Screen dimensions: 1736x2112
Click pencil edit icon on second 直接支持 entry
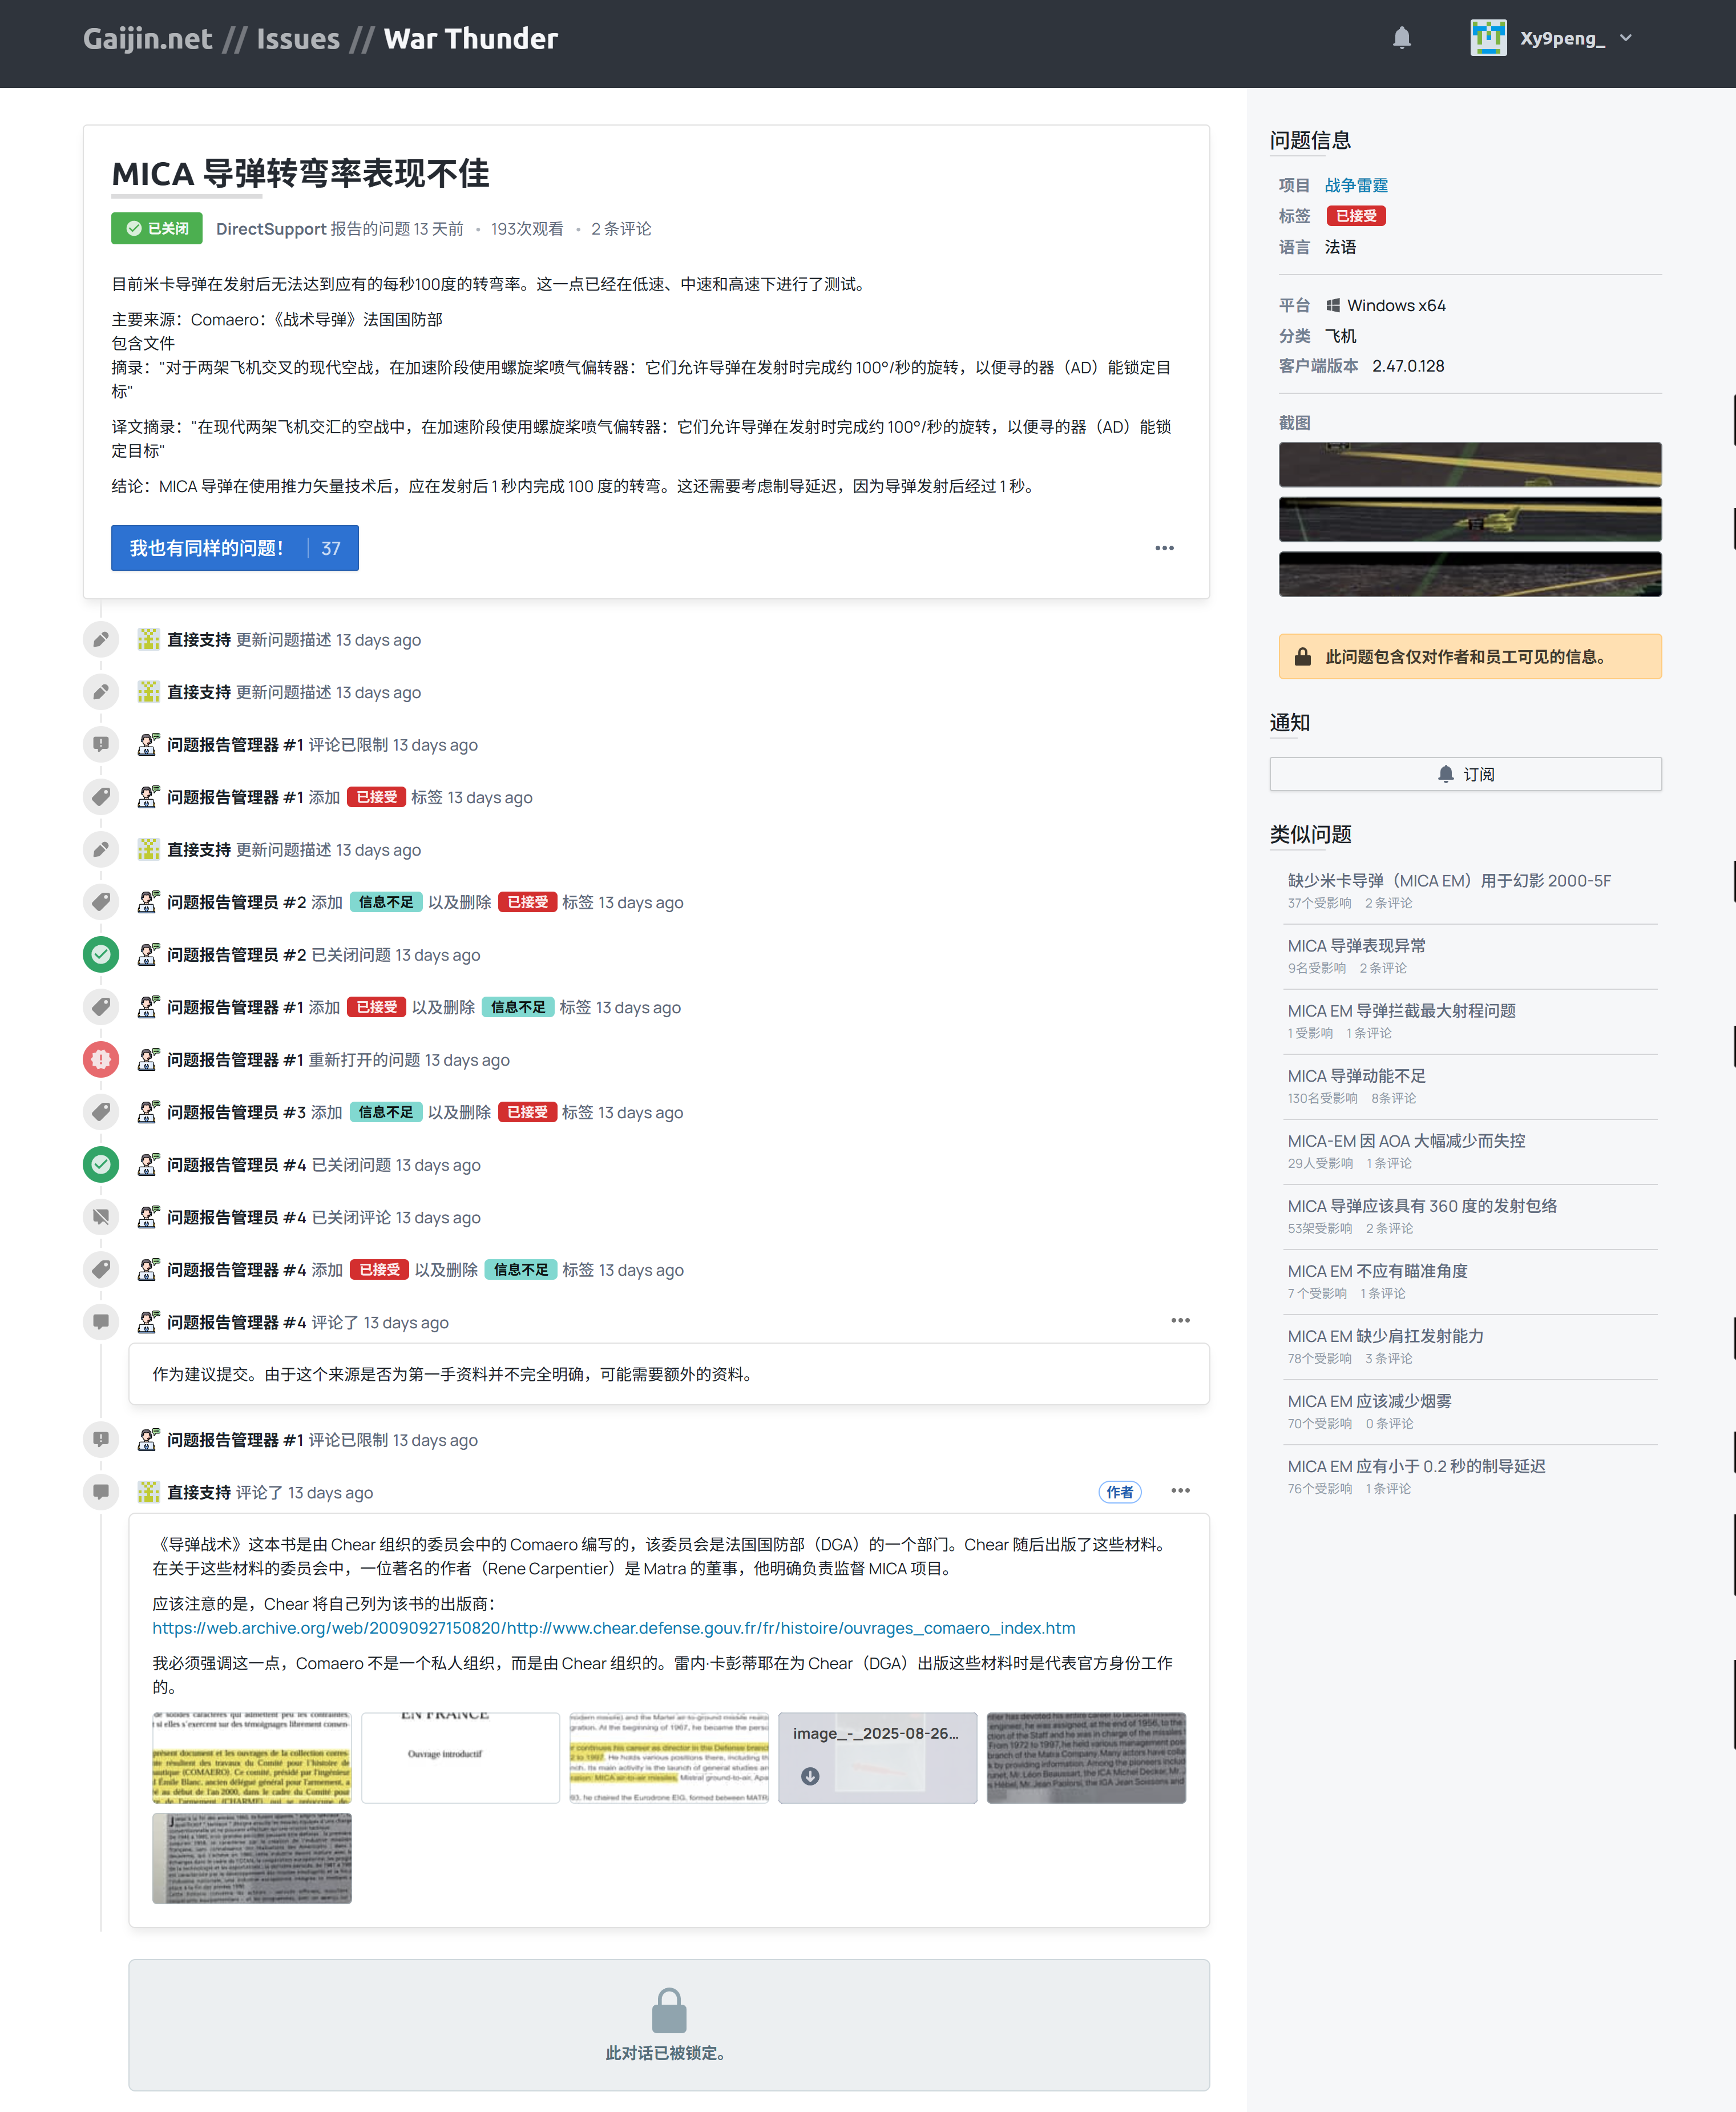pyautogui.click(x=101, y=691)
